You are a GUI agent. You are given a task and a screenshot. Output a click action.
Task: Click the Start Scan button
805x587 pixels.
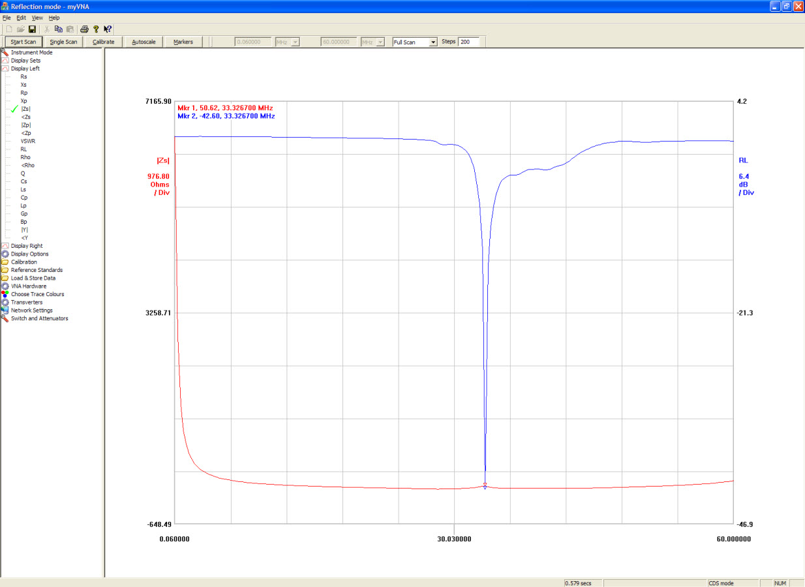(x=23, y=42)
